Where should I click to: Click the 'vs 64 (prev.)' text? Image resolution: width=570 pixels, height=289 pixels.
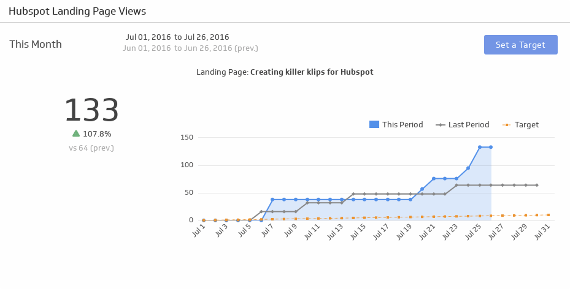tap(91, 148)
